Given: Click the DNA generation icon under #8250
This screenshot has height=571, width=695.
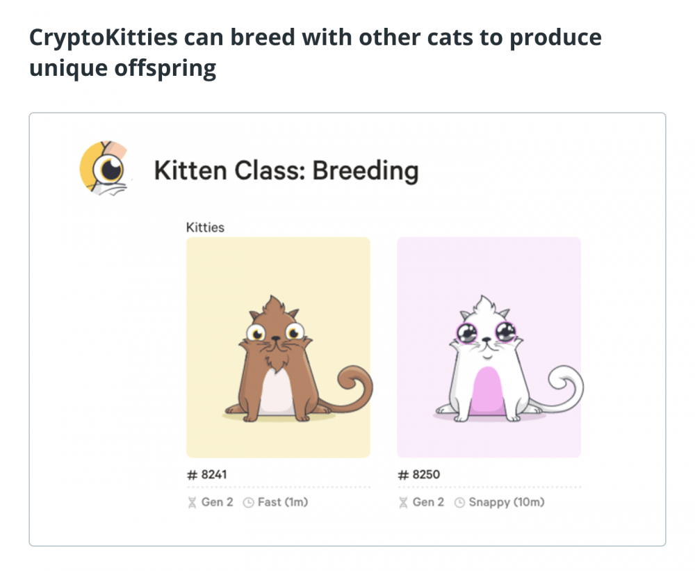Looking at the screenshot, I should pyautogui.click(x=403, y=503).
